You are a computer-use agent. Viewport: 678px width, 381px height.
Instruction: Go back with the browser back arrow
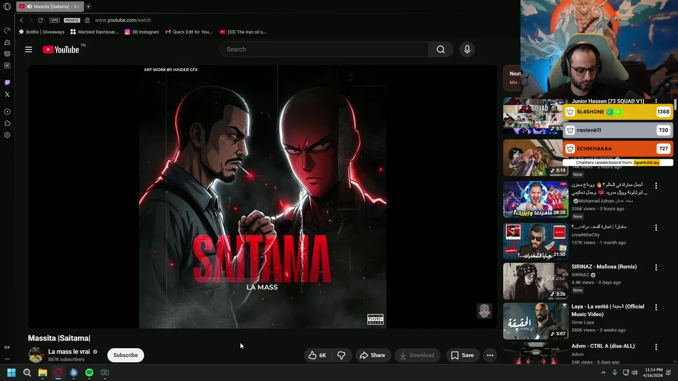point(21,20)
